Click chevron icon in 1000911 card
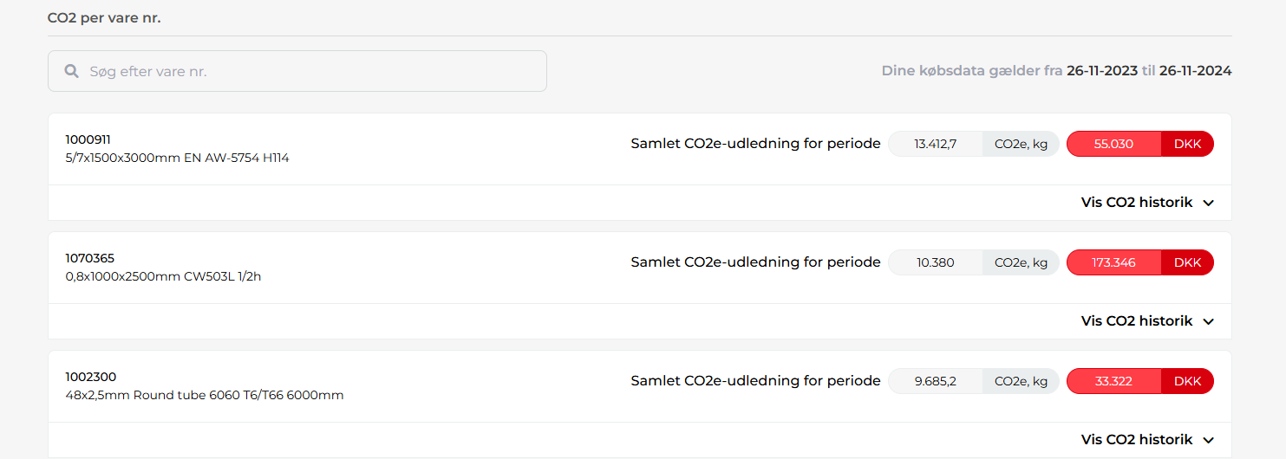The width and height of the screenshot is (1286, 459). (1209, 203)
